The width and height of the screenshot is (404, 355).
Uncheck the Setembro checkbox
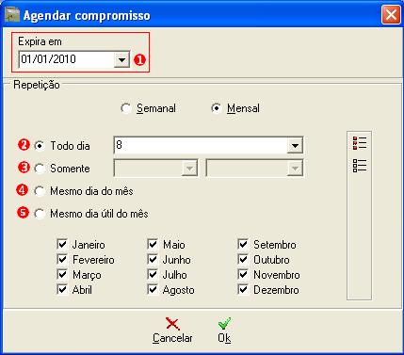(243, 244)
